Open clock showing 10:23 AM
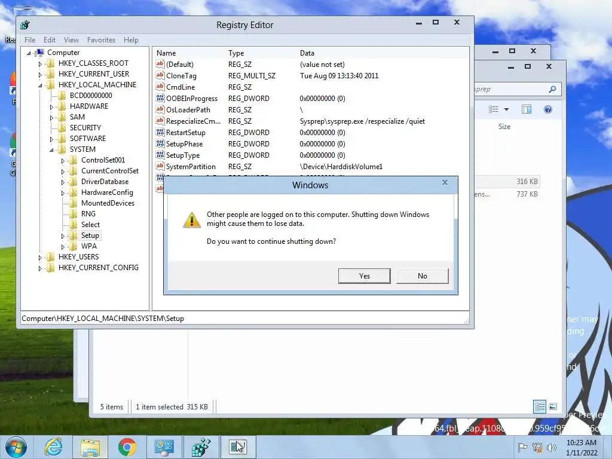This screenshot has width=612, height=459. click(582, 448)
